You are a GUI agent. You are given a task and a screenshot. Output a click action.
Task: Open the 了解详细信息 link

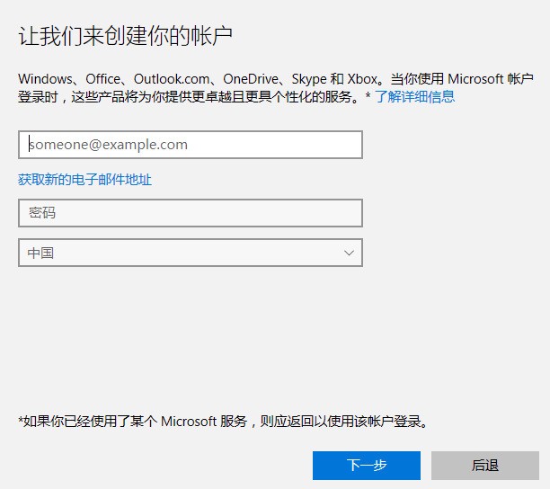[414, 96]
